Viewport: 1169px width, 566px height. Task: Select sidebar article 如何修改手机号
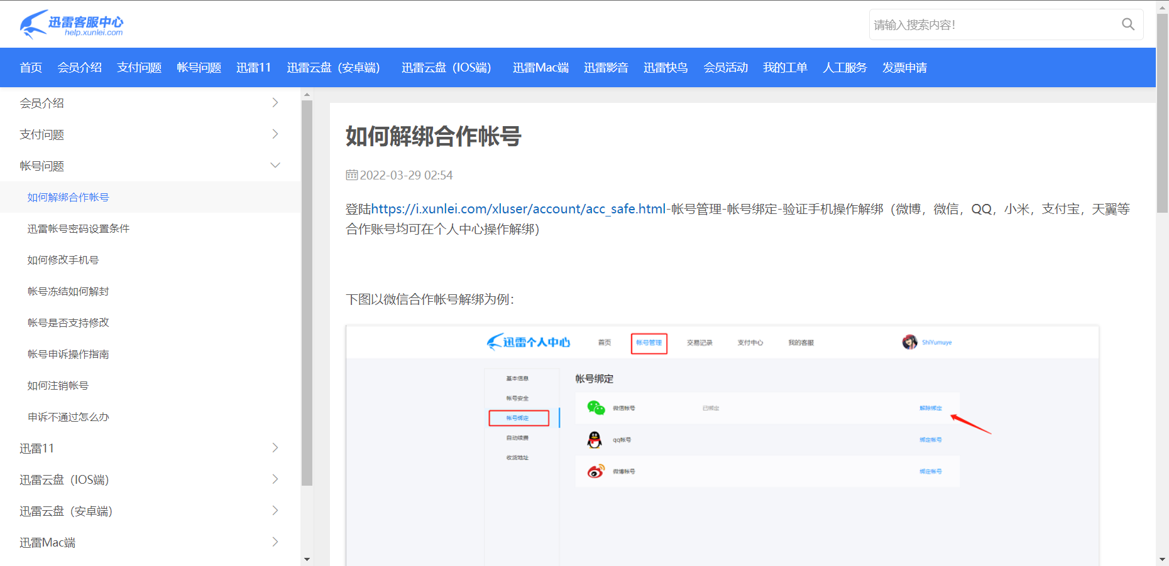[x=63, y=260]
